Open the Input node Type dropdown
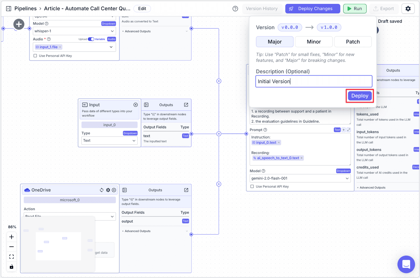The image size is (420, 278). click(x=109, y=140)
